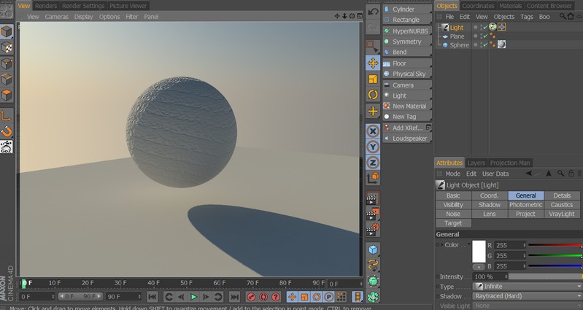Add a Camera object

click(x=407, y=85)
